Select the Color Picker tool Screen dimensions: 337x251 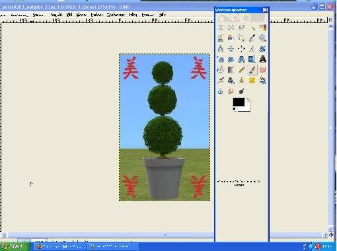pyautogui.click(x=252, y=38)
